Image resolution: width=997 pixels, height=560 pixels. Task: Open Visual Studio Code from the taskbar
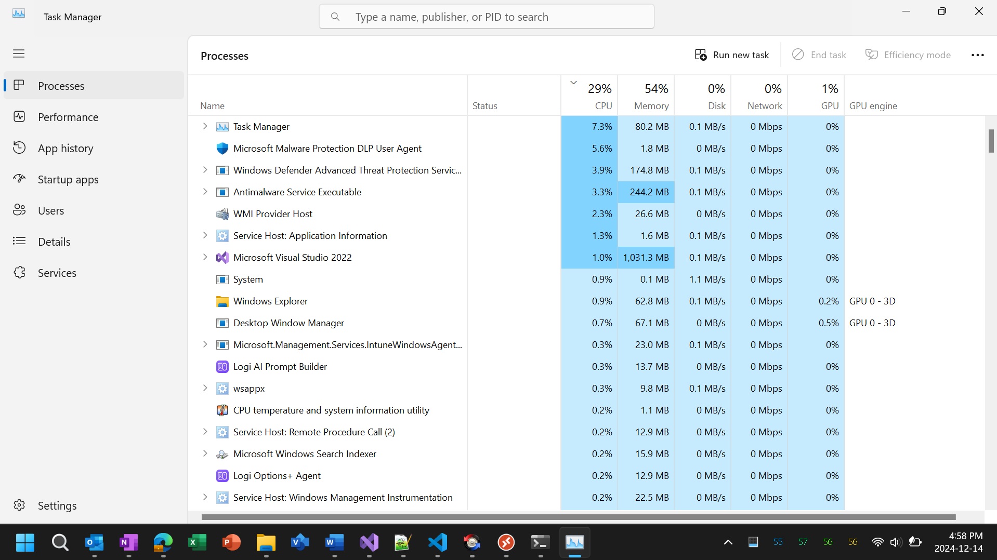[x=438, y=543]
